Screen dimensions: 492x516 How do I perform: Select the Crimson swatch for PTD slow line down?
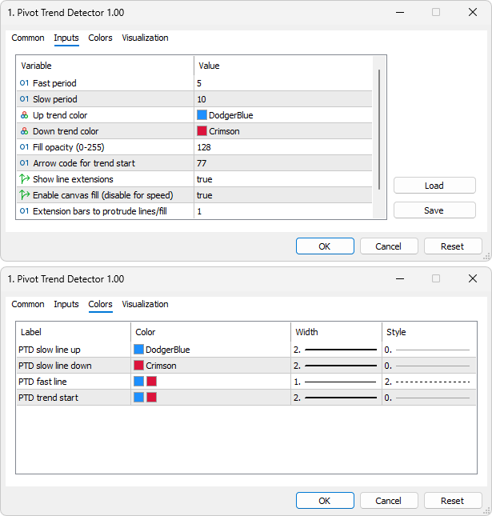138,366
